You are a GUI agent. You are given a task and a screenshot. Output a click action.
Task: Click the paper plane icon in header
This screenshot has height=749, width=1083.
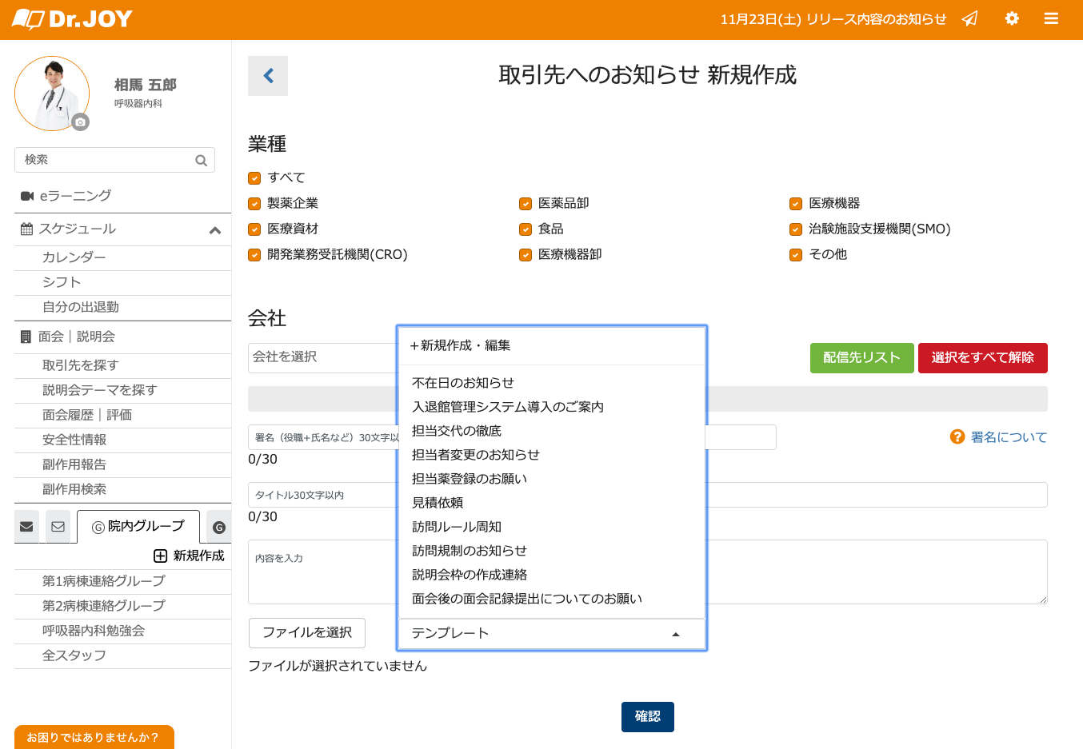click(x=969, y=18)
